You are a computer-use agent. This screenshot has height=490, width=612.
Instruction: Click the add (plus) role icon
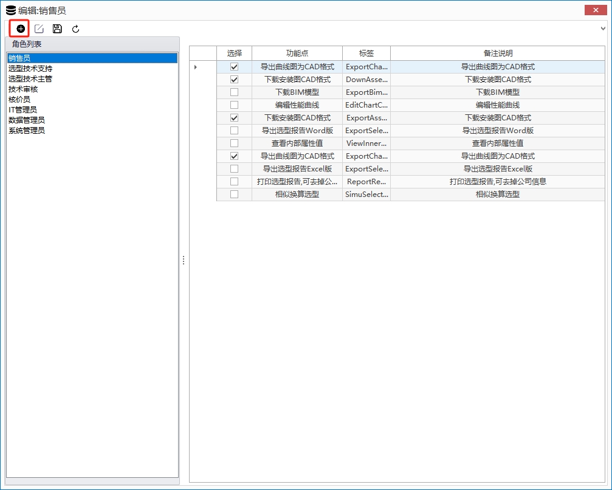[x=20, y=29]
